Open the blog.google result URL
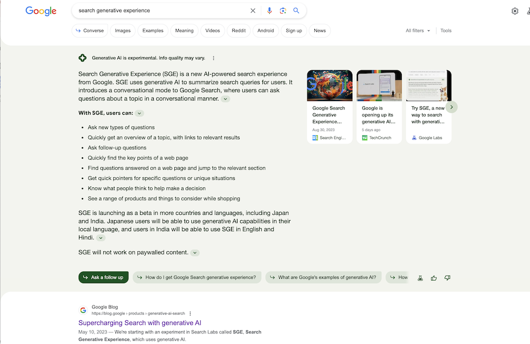This screenshot has height=344, width=530. click(138, 313)
